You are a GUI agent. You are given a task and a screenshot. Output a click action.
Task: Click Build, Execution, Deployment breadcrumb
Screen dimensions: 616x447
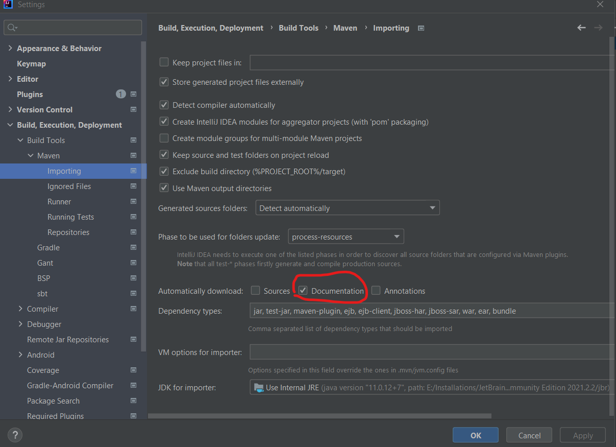tap(211, 28)
